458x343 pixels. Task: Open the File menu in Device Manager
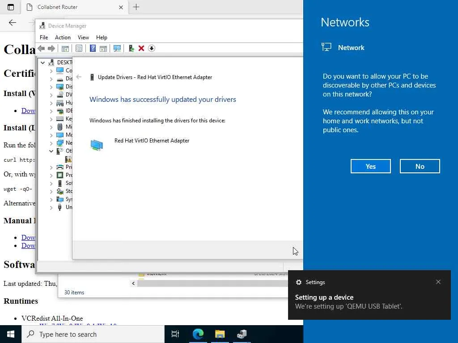click(44, 38)
